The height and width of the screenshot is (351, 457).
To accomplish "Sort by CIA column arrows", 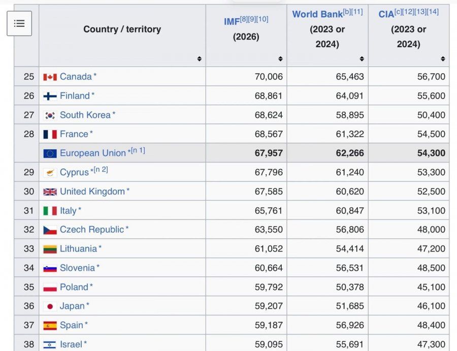I will point(443,58).
